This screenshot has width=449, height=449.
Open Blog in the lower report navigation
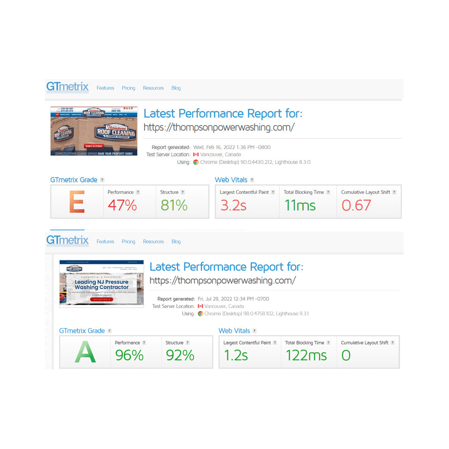pyautogui.click(x=176, y=242)
